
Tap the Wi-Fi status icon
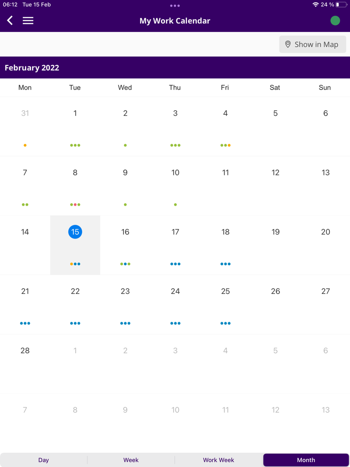[x=315, y=5]
